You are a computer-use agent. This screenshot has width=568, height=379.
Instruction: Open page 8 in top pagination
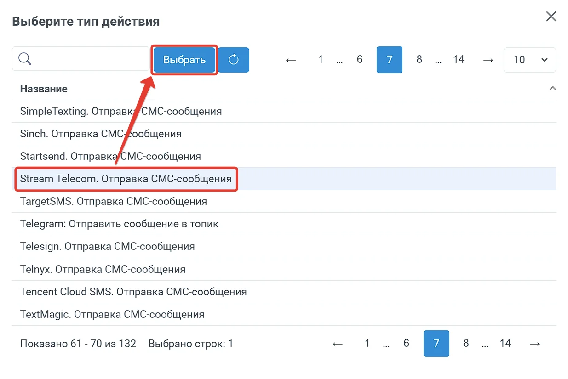(x=419, y=60)
